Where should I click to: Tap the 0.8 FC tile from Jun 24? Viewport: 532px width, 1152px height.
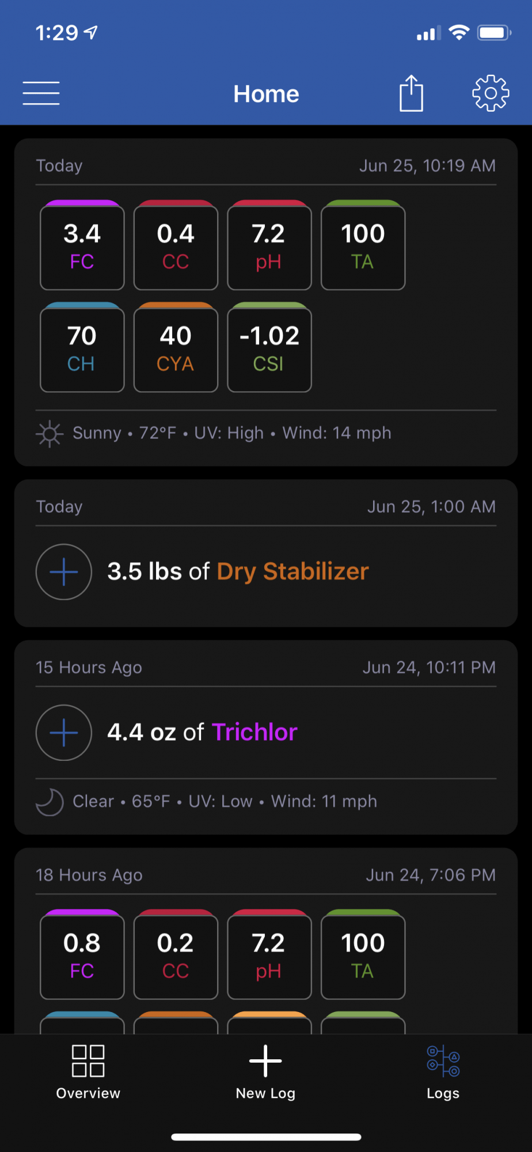click(x=82, y=954)
